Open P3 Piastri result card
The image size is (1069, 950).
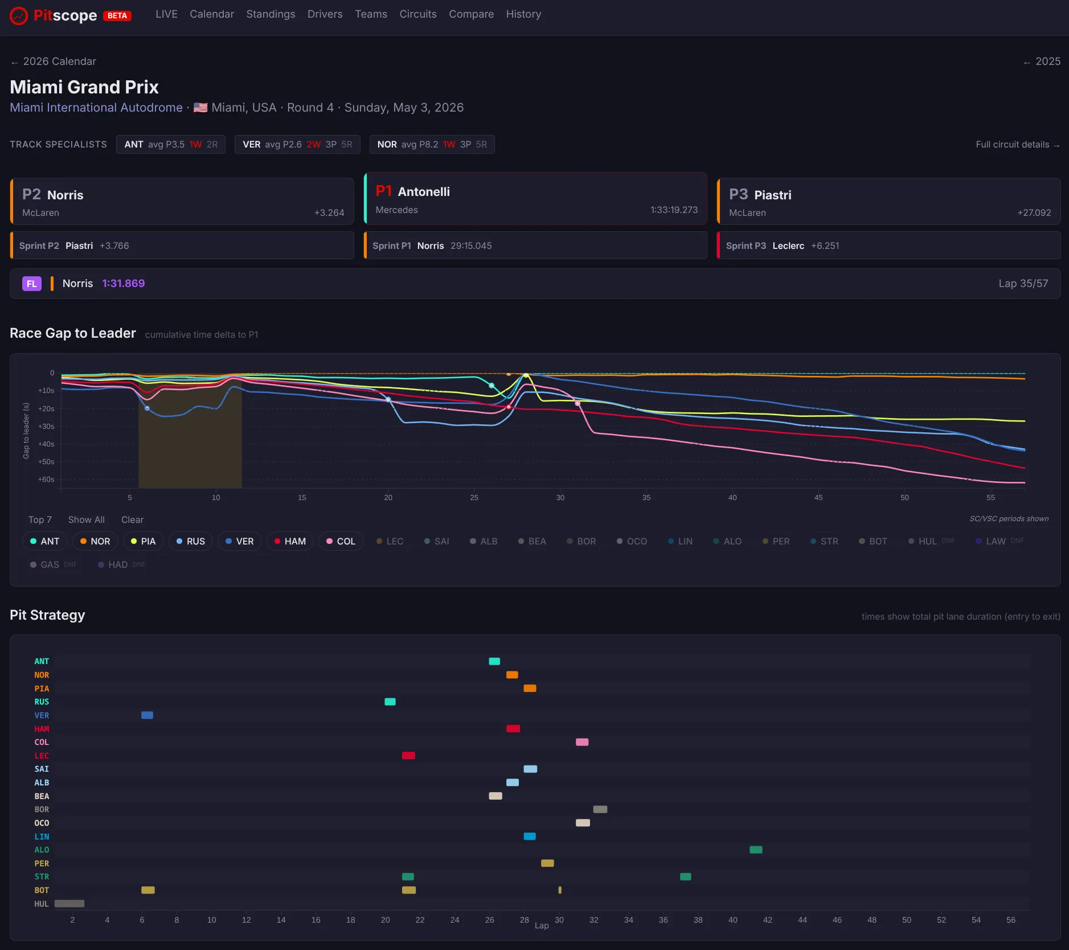pyautogui.click(x=888, y=201)
